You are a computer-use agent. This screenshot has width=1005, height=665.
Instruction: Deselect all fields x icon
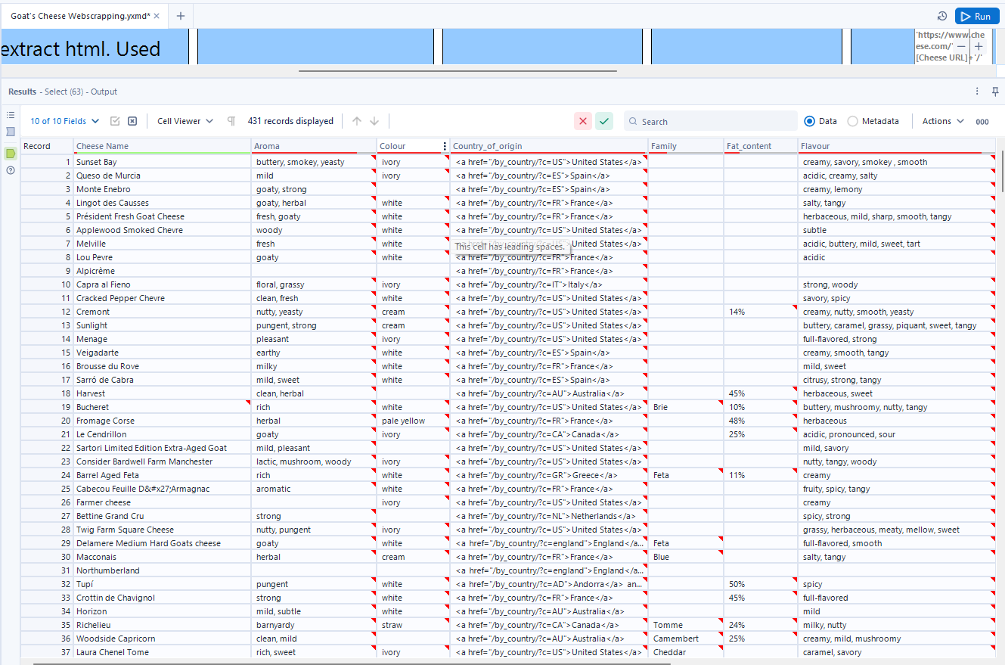(132, 121)
